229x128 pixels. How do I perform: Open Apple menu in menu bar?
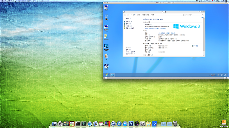click(2, 1)
